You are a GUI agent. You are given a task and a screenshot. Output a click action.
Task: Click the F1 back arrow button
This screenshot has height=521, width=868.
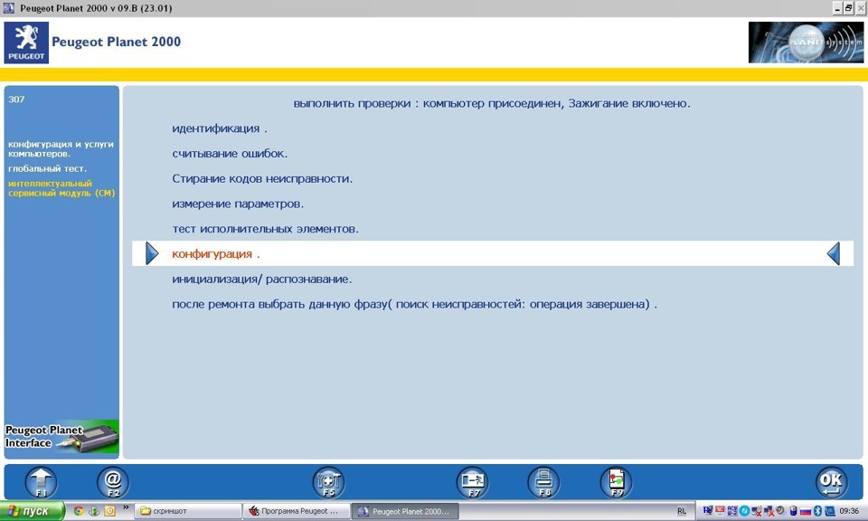pyautogui.click(x=41, y=482)
